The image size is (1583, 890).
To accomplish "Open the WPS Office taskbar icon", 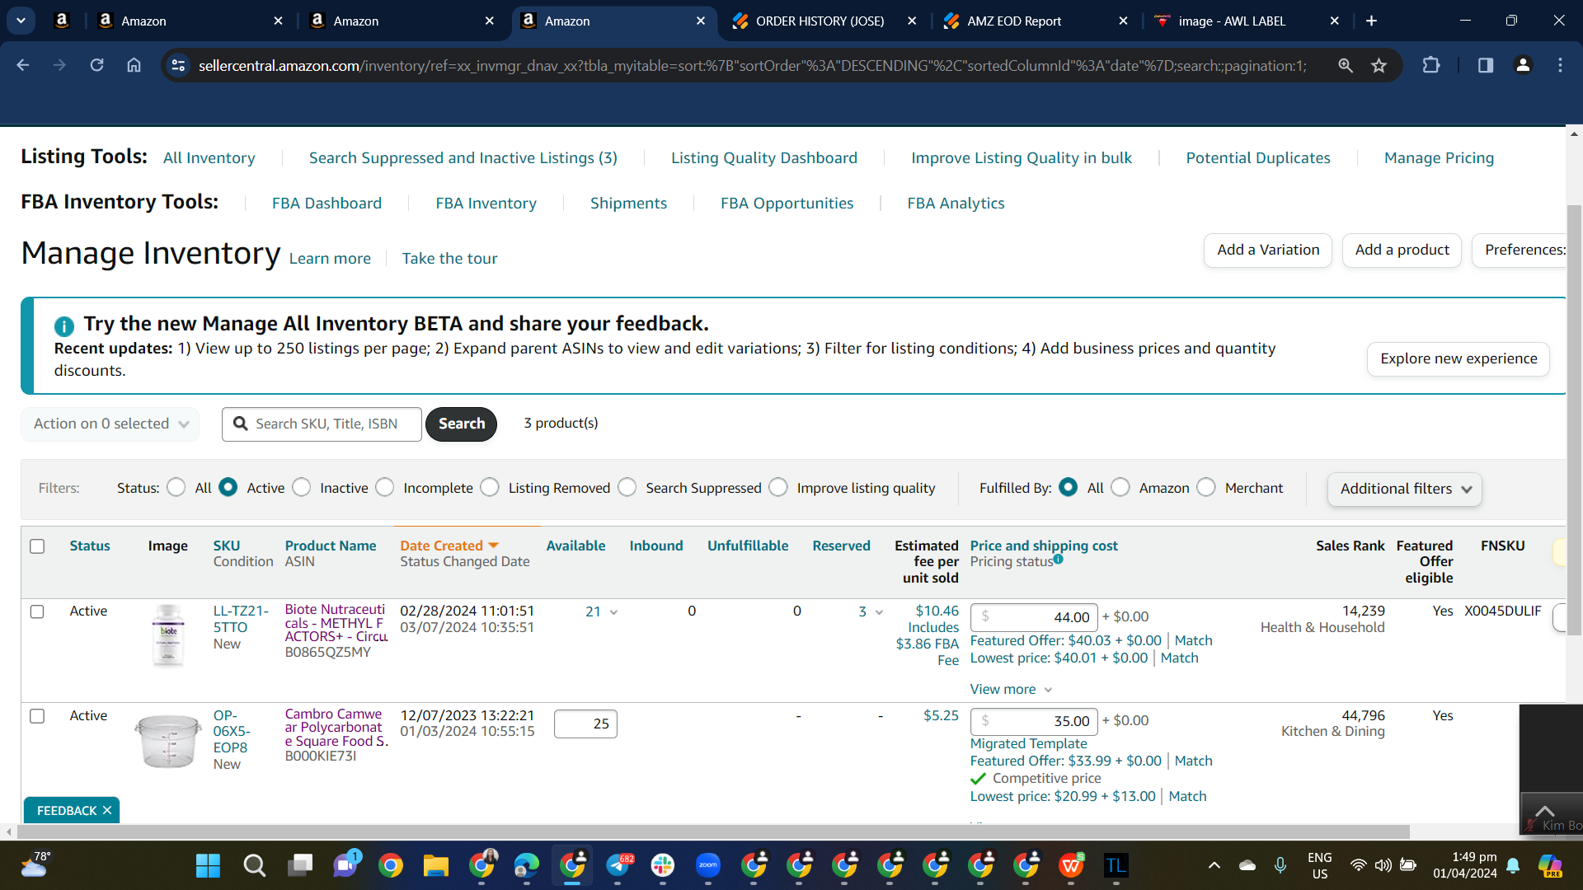I will [x=1071, y=865].
